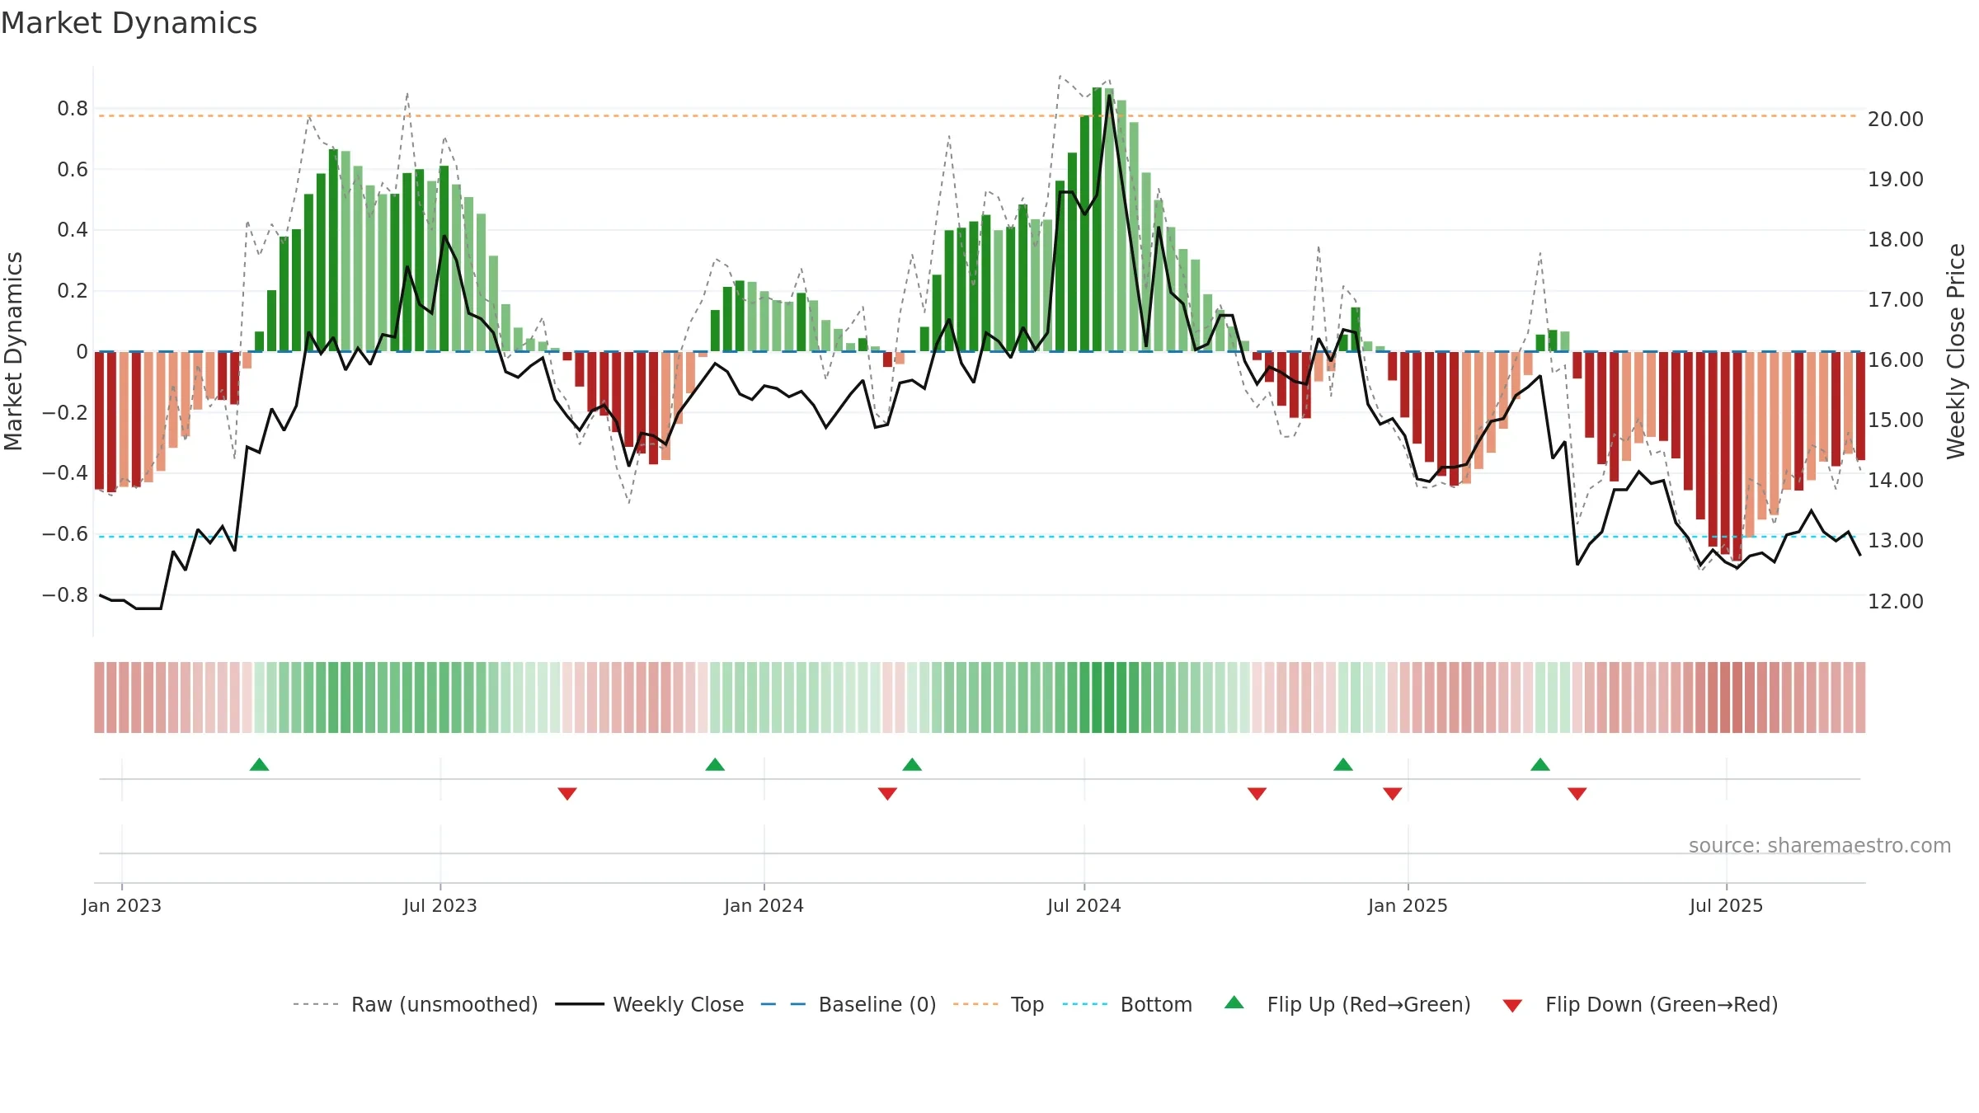Toggle the Flip Down (Green→Red) legend entry
Image resolution: width=1979 pixels, height=1113 pixels.
pyautogui.click(x=1639, y=1004)
